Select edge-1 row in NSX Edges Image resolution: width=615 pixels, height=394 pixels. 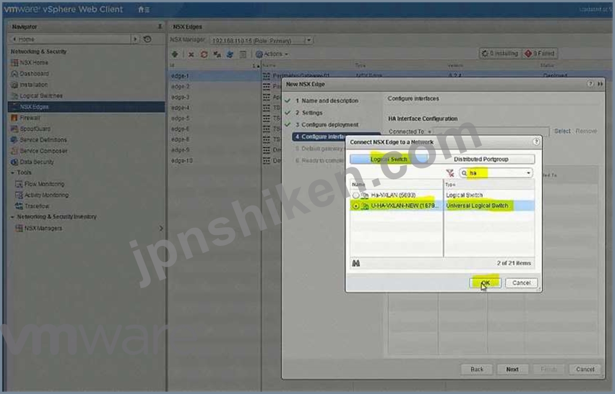coord(214,76)
